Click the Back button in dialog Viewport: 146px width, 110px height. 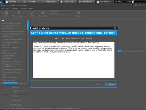pyautogui.click(x=97, y=84)
